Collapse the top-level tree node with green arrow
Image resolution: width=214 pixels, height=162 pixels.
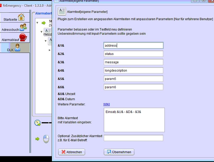click(x=37, y=23)
